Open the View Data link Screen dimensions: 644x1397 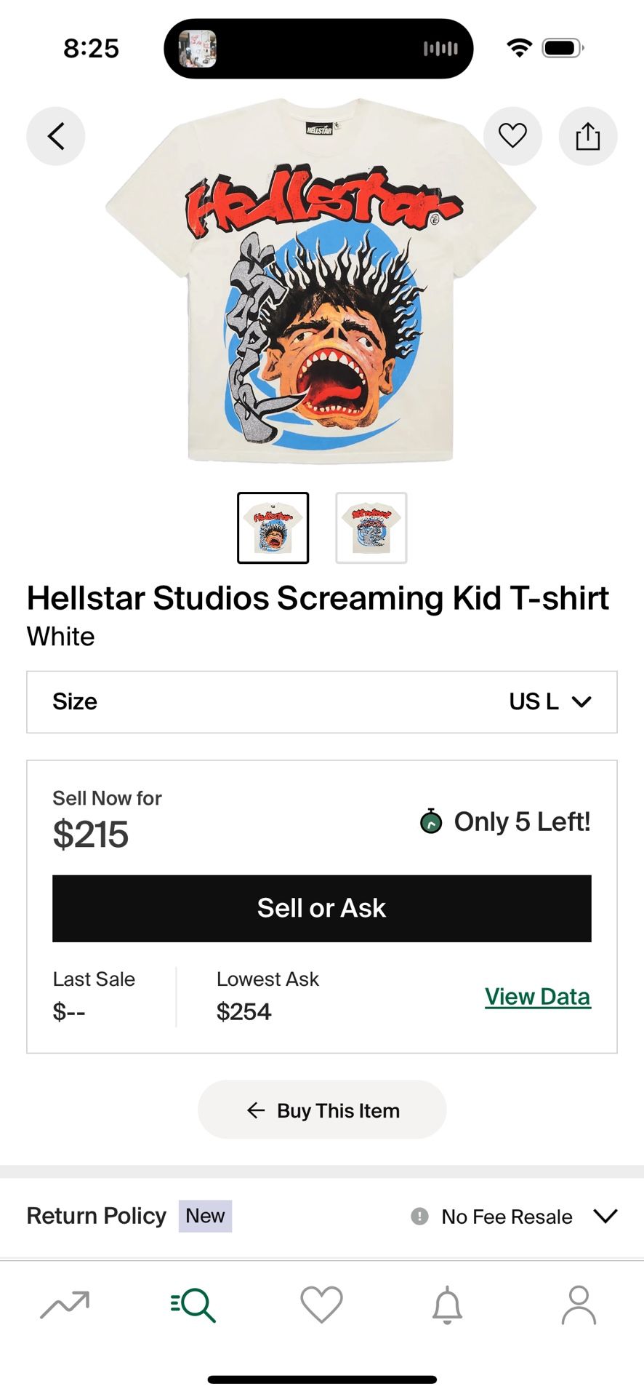537,996
